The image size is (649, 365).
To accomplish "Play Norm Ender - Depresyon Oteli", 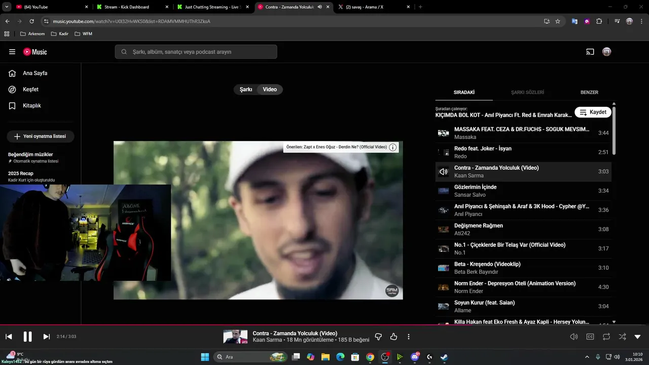I will coord(523,287).
